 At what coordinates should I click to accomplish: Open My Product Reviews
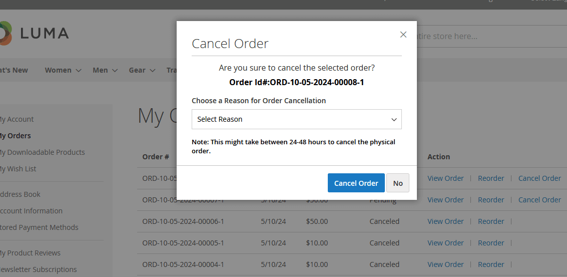[30, 253]
